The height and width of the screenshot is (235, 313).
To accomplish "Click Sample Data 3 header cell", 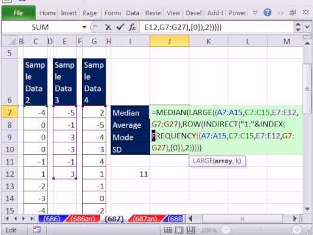I will click(65, 82).
